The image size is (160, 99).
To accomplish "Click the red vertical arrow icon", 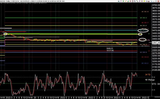I will pos(142,1).
